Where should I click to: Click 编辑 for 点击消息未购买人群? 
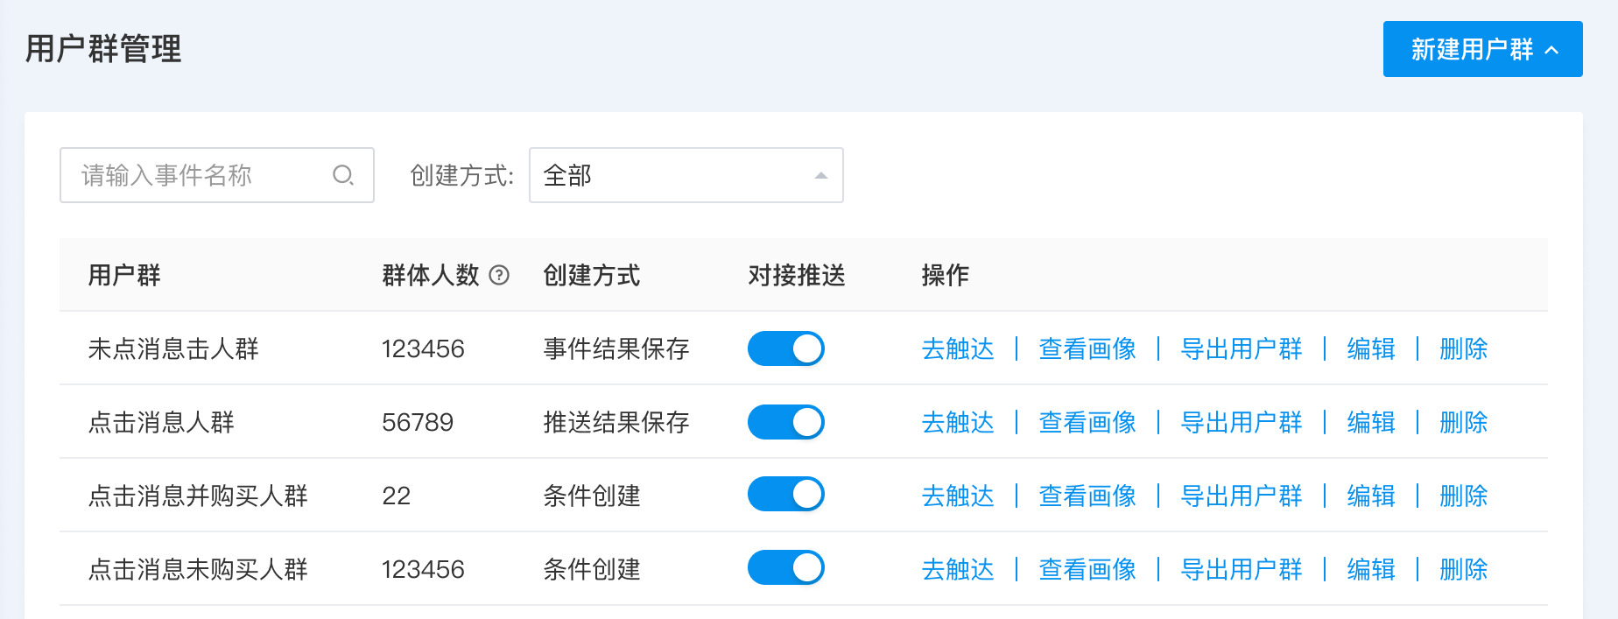(x=1371, y=569)
